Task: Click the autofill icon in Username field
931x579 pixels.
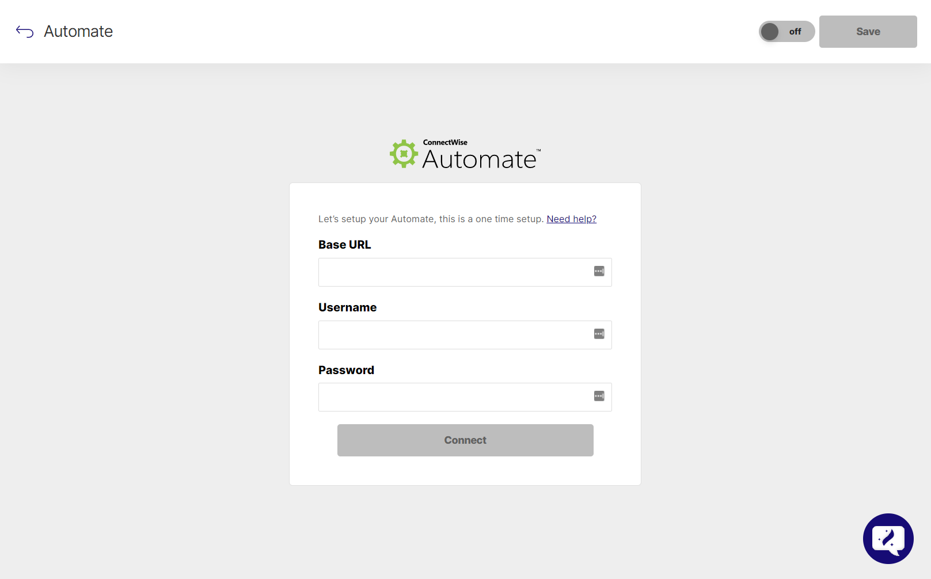Action: tap(599, 334)
